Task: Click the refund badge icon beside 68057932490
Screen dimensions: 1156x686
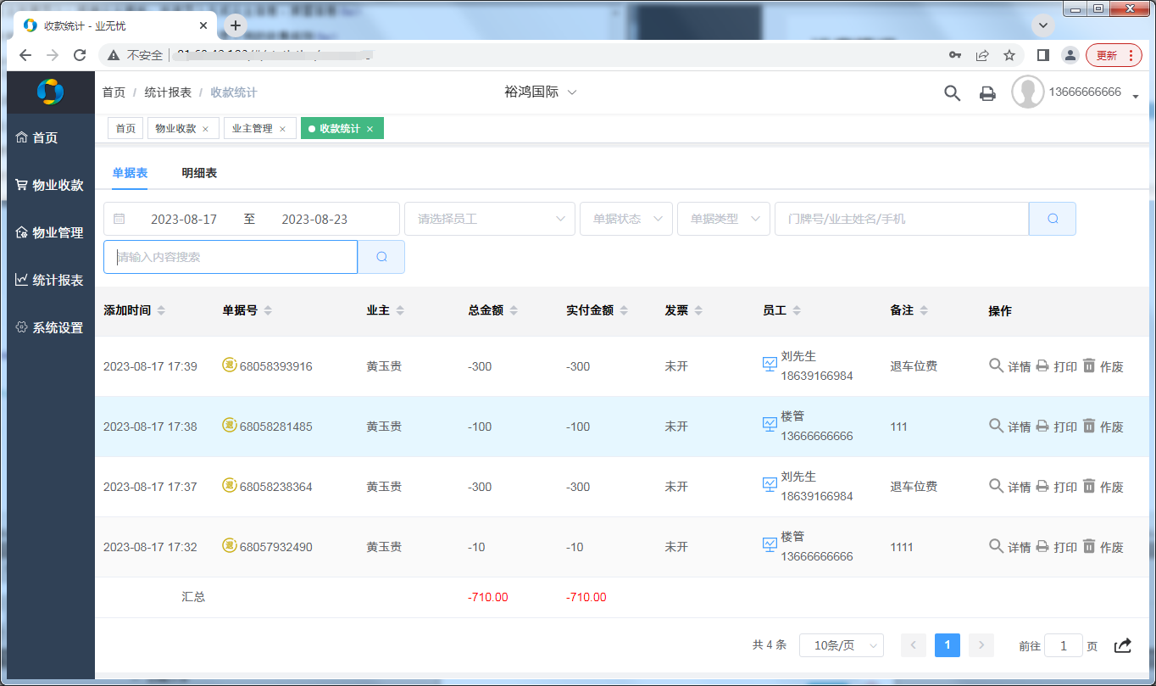Action: (x=229, y=546)
